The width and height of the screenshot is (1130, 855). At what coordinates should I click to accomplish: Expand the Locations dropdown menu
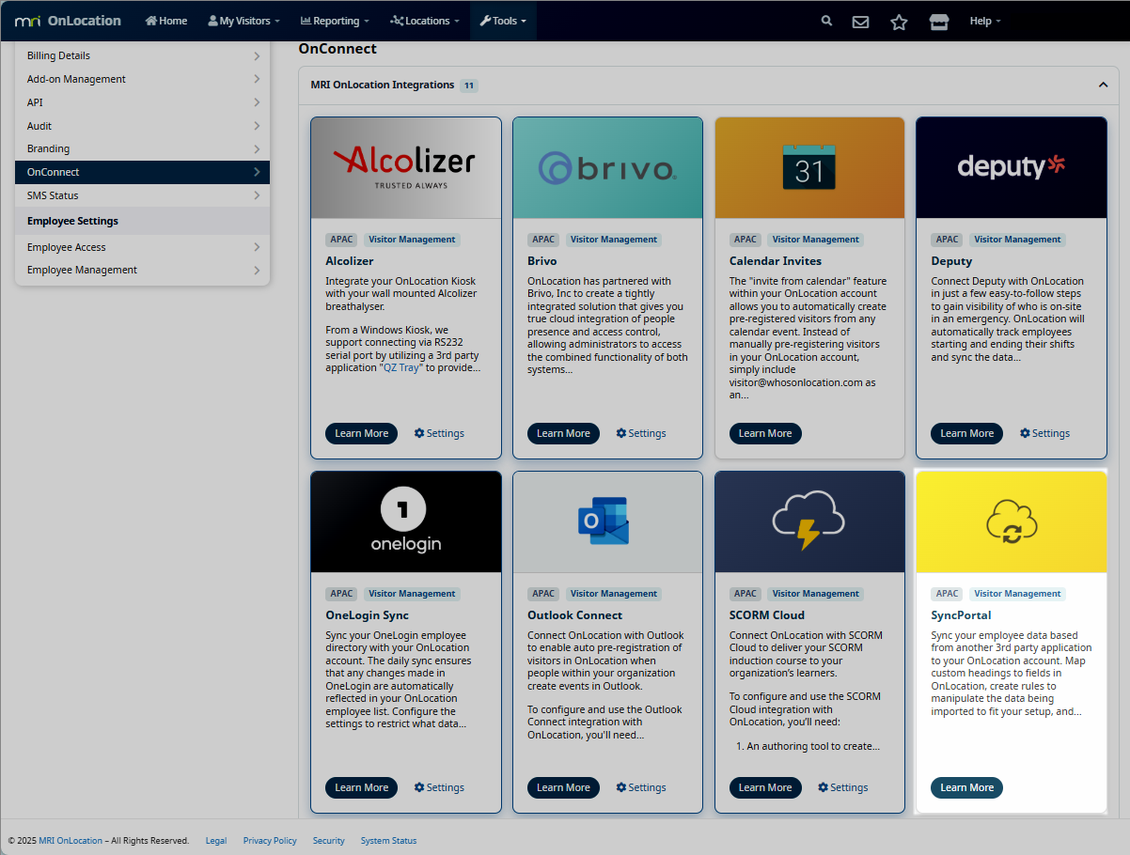pyautogui.click(x=425, y=21)
